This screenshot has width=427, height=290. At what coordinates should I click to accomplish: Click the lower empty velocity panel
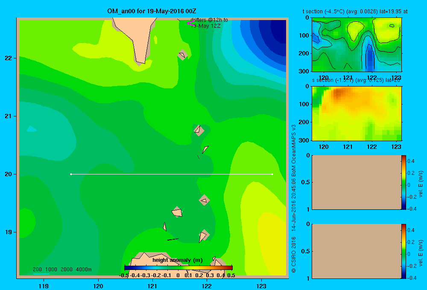pos(357,251)
